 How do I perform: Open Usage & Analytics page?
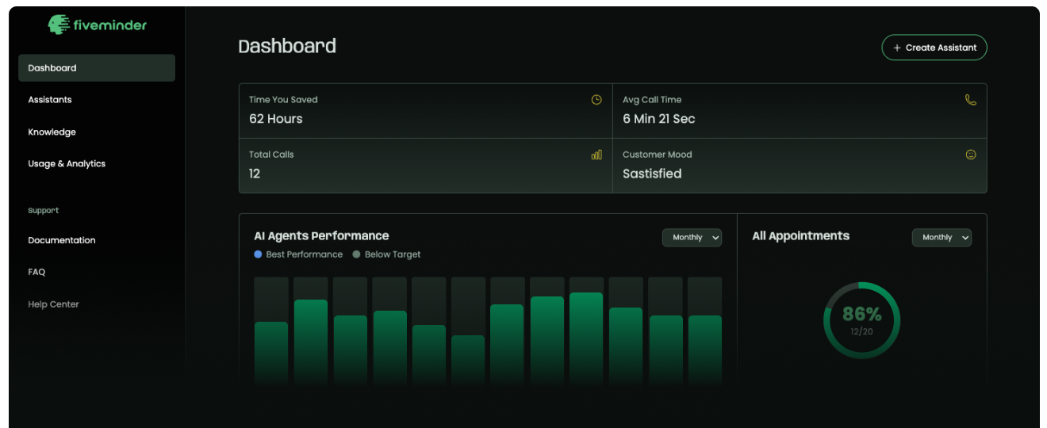click(67, 164)
